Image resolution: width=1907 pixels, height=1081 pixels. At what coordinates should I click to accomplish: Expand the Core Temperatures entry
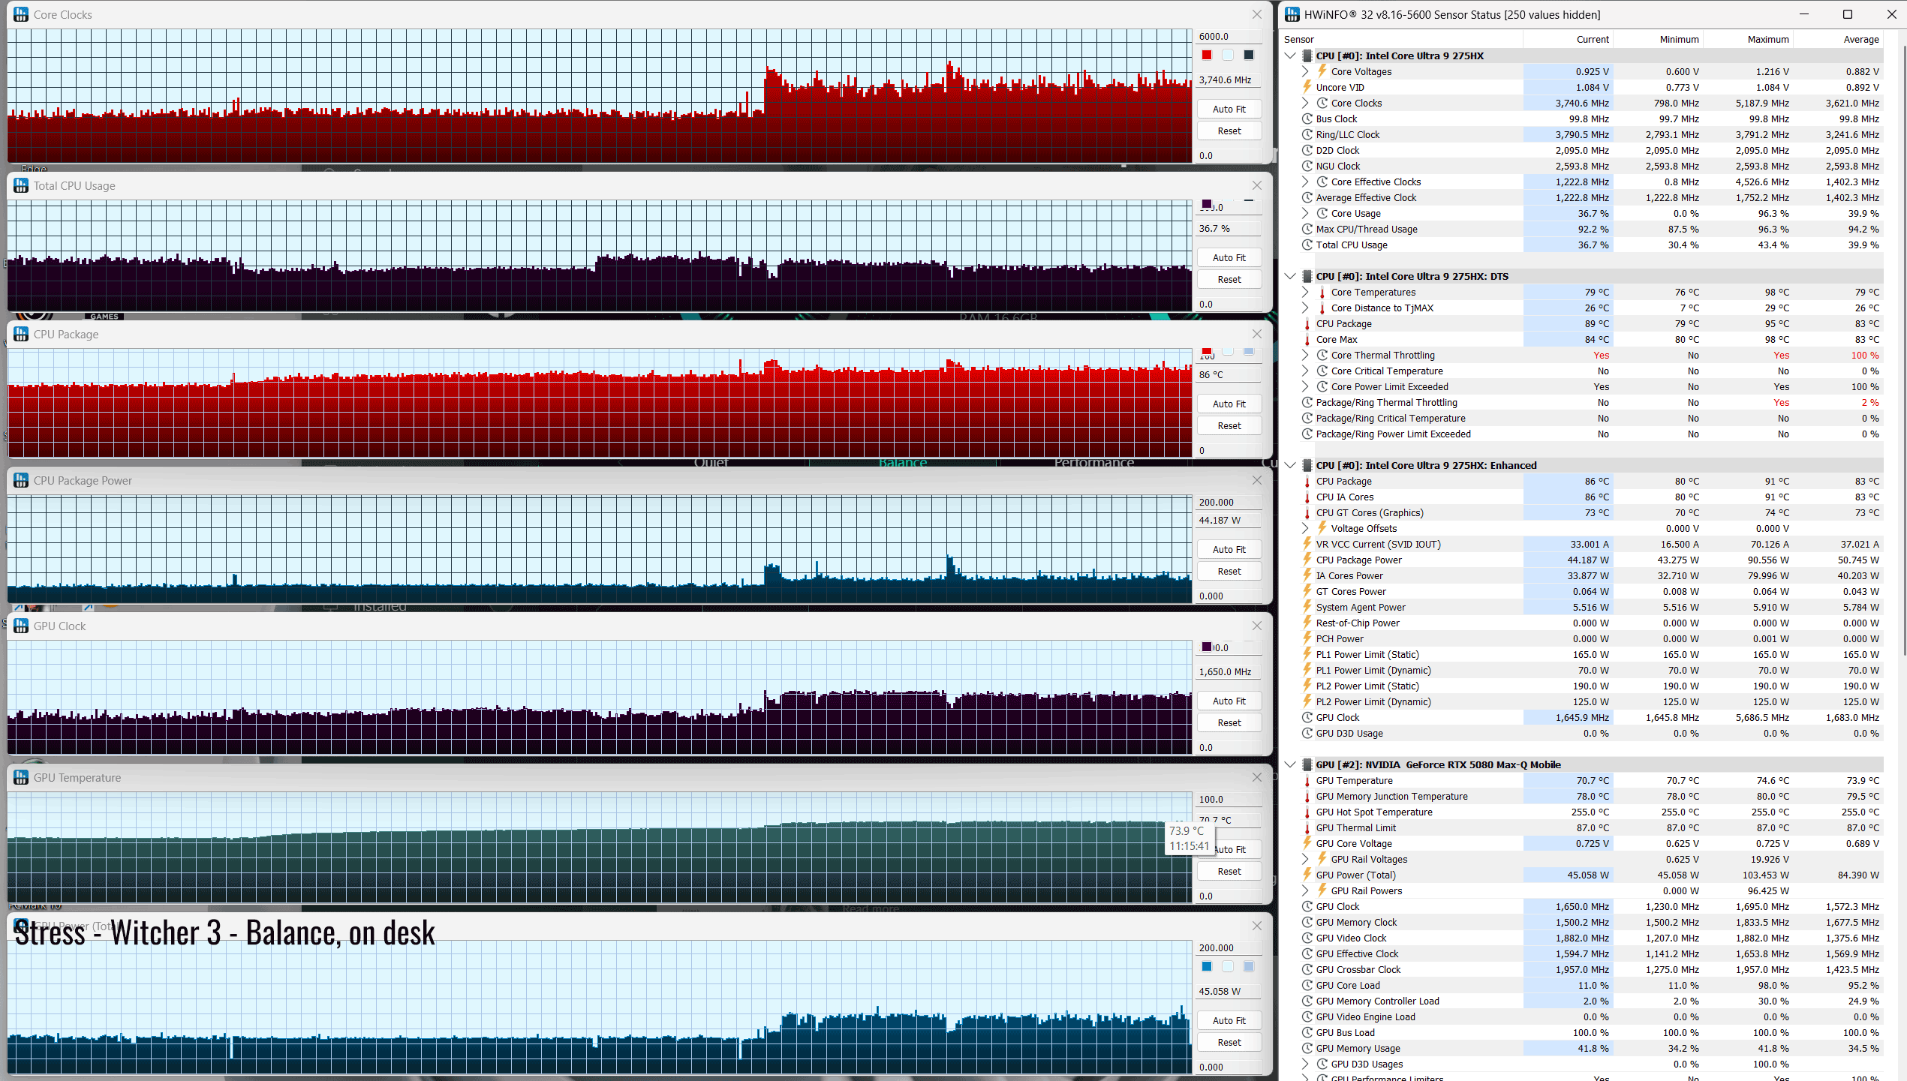pyautogui.click(x=1305, y=292)
